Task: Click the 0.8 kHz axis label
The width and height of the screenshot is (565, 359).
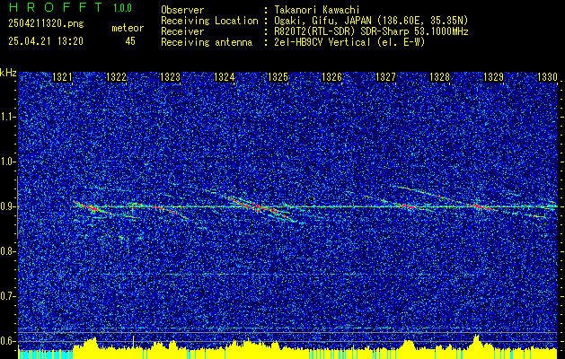Action: tap(8, 251)
